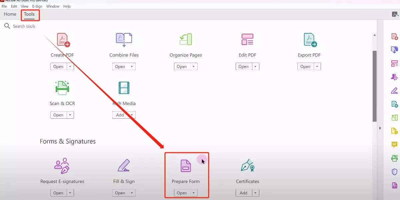Image resolution: width=400 pixels, height=200 pixels.
Task: Switch to the Home tab
Action: coord(10,14)
